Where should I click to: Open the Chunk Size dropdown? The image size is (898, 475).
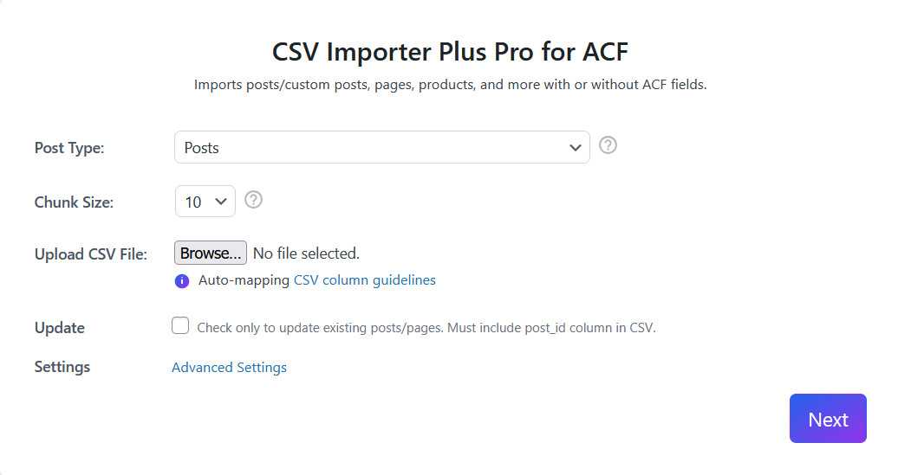click(205, 202)
